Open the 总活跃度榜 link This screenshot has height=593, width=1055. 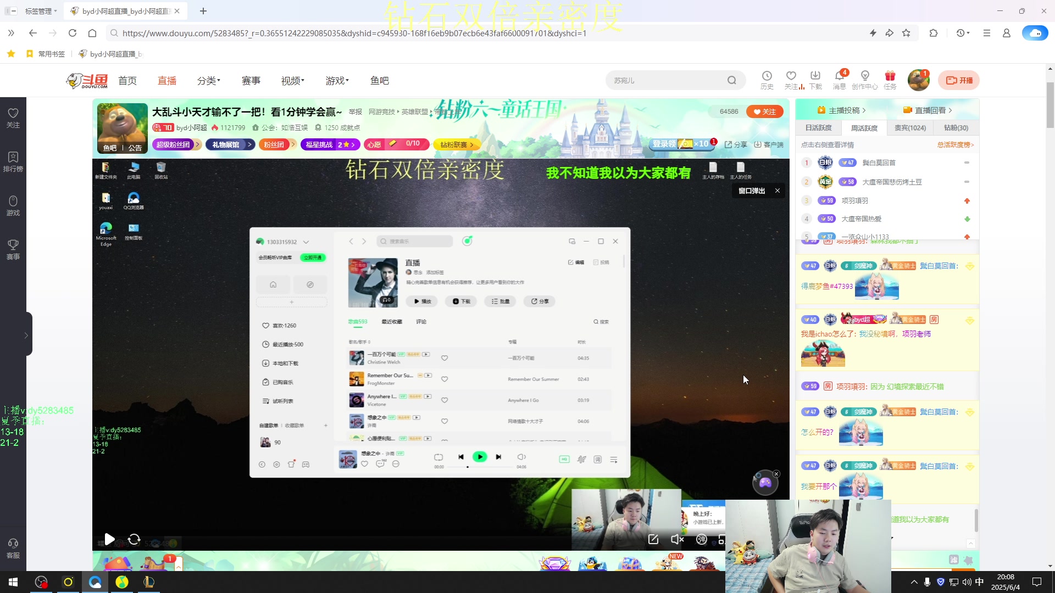coord(956,145)
